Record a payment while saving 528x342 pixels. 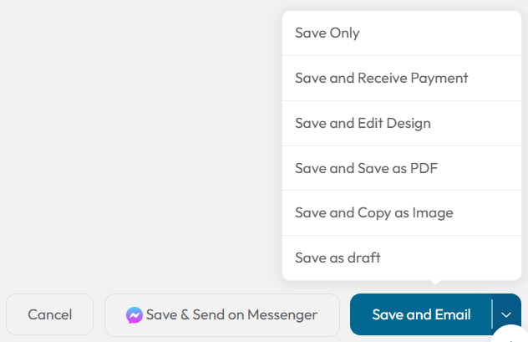[x=402, y=78]
